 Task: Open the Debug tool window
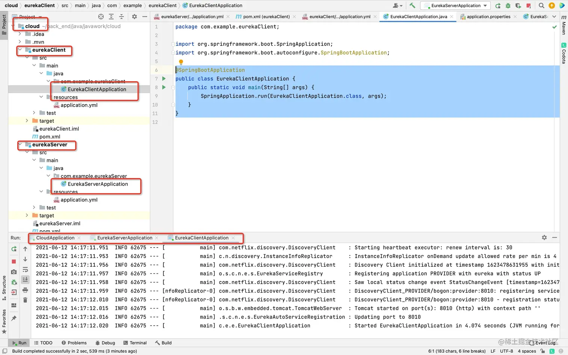pos(105,343)
